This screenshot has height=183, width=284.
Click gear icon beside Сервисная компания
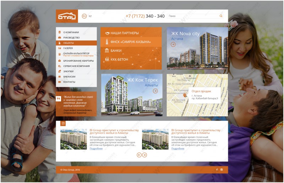(x=59, y=66)
